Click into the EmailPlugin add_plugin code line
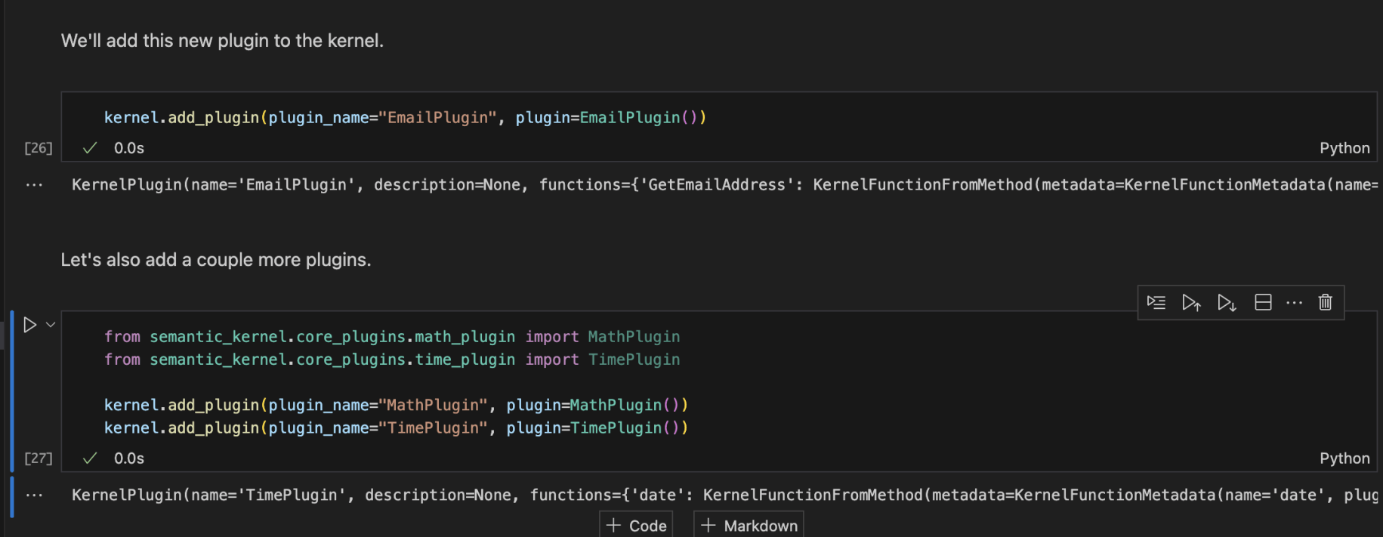The image size is (1383, 537). 405,118
